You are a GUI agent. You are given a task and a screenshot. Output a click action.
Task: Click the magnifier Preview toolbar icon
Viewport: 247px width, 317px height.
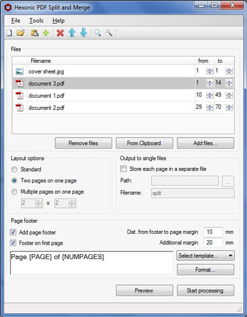(98, 33)
